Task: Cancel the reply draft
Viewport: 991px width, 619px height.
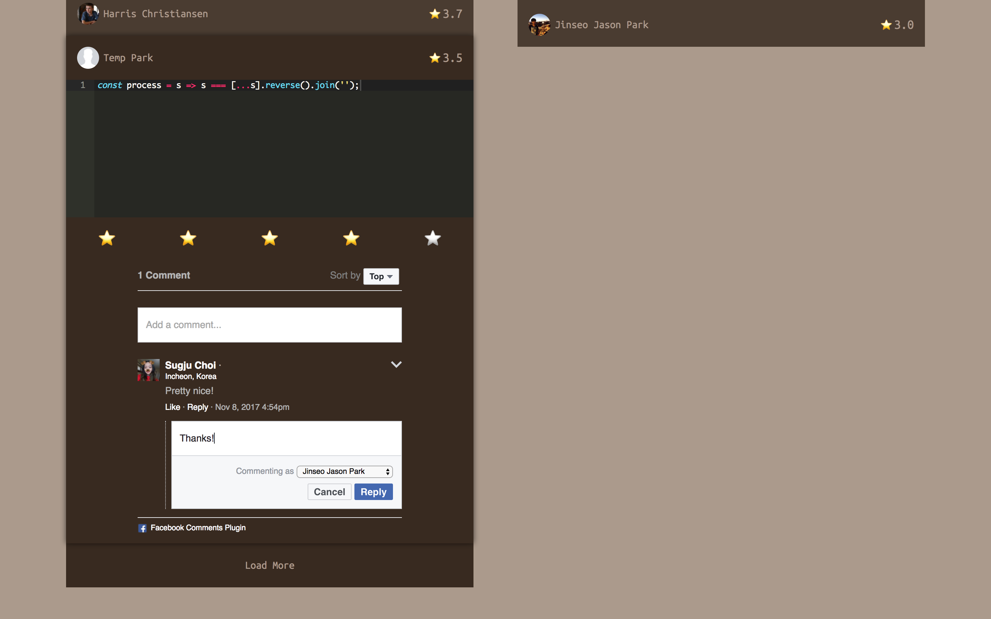Action: (x=329, y=492)
